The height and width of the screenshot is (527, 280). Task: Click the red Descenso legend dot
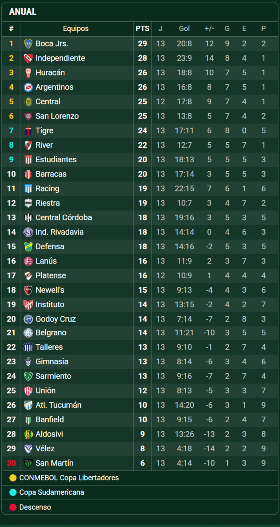coord(13,507)
